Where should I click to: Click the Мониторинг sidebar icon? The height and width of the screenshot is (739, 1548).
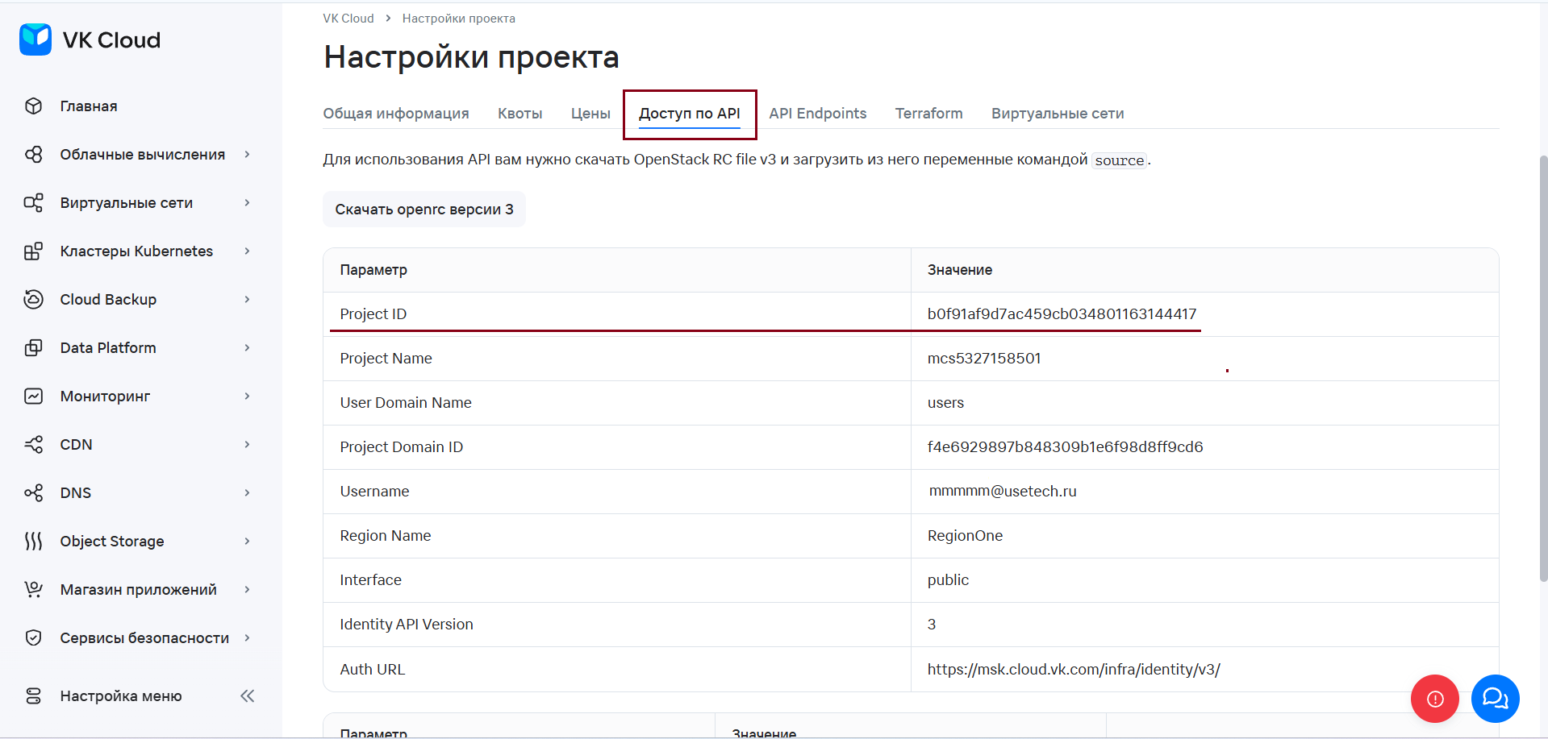click(33, 396)
